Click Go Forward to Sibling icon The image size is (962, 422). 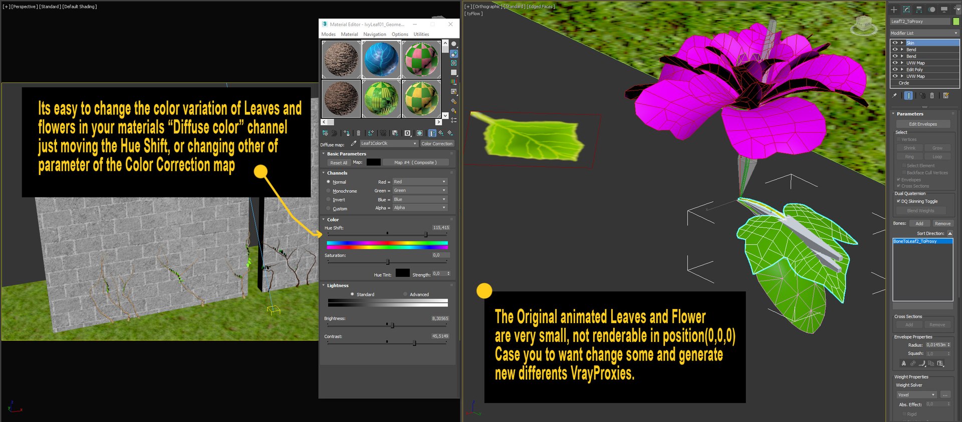[x=450, y=133]
